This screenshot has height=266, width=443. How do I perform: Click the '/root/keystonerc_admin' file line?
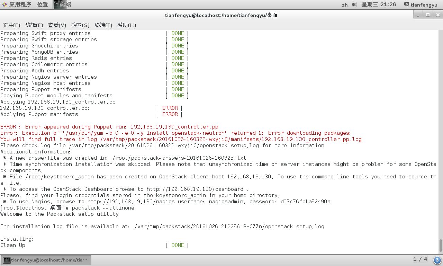[x=218, y=177]
